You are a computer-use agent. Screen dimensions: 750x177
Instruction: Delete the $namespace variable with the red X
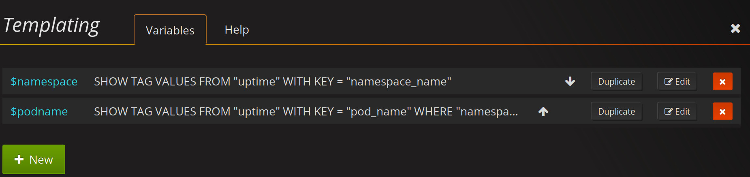pos(722,81)
